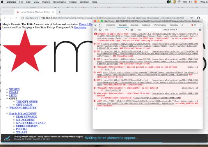Image resolution: width=208 pixels, height=147 pixels.
Task: Expand the cmSetupOther ReferenceError
Action: (98, 88)
